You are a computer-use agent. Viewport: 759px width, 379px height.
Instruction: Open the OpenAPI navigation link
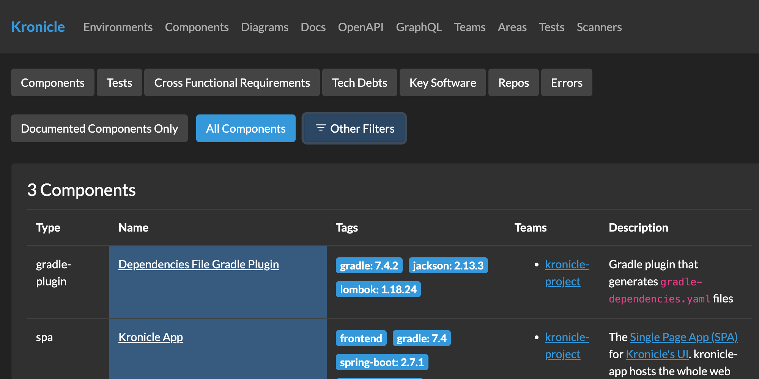361,27
